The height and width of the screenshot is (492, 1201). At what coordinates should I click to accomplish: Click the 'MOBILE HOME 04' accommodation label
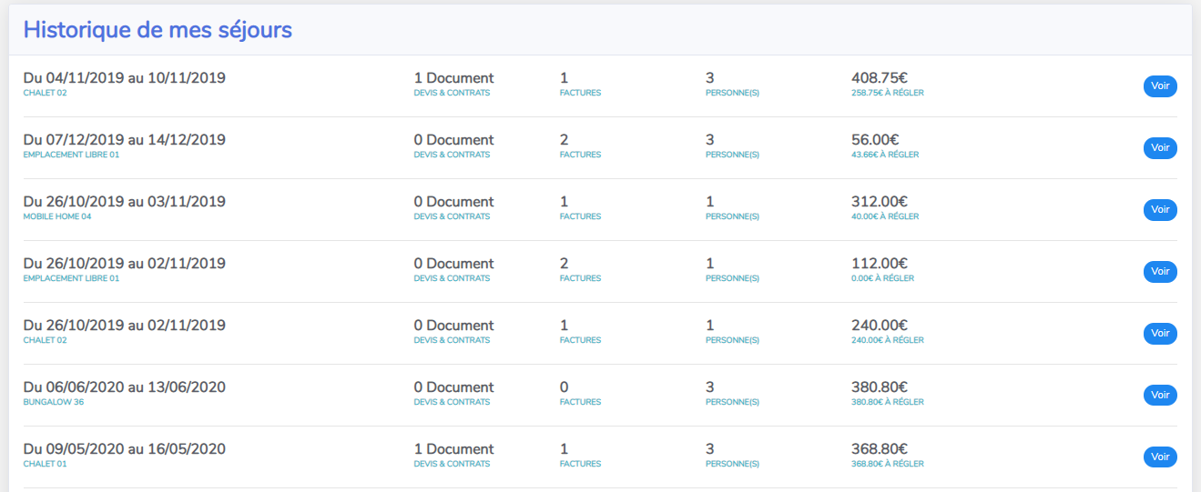click(57, 216)
